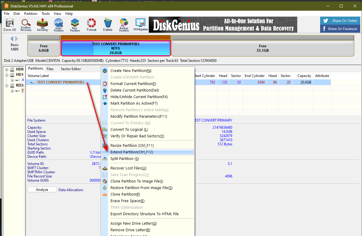Viewport: 362px width, 236px height.
Task: Collapse the RD3 disk tree node
Action: [x=7, y=85]
